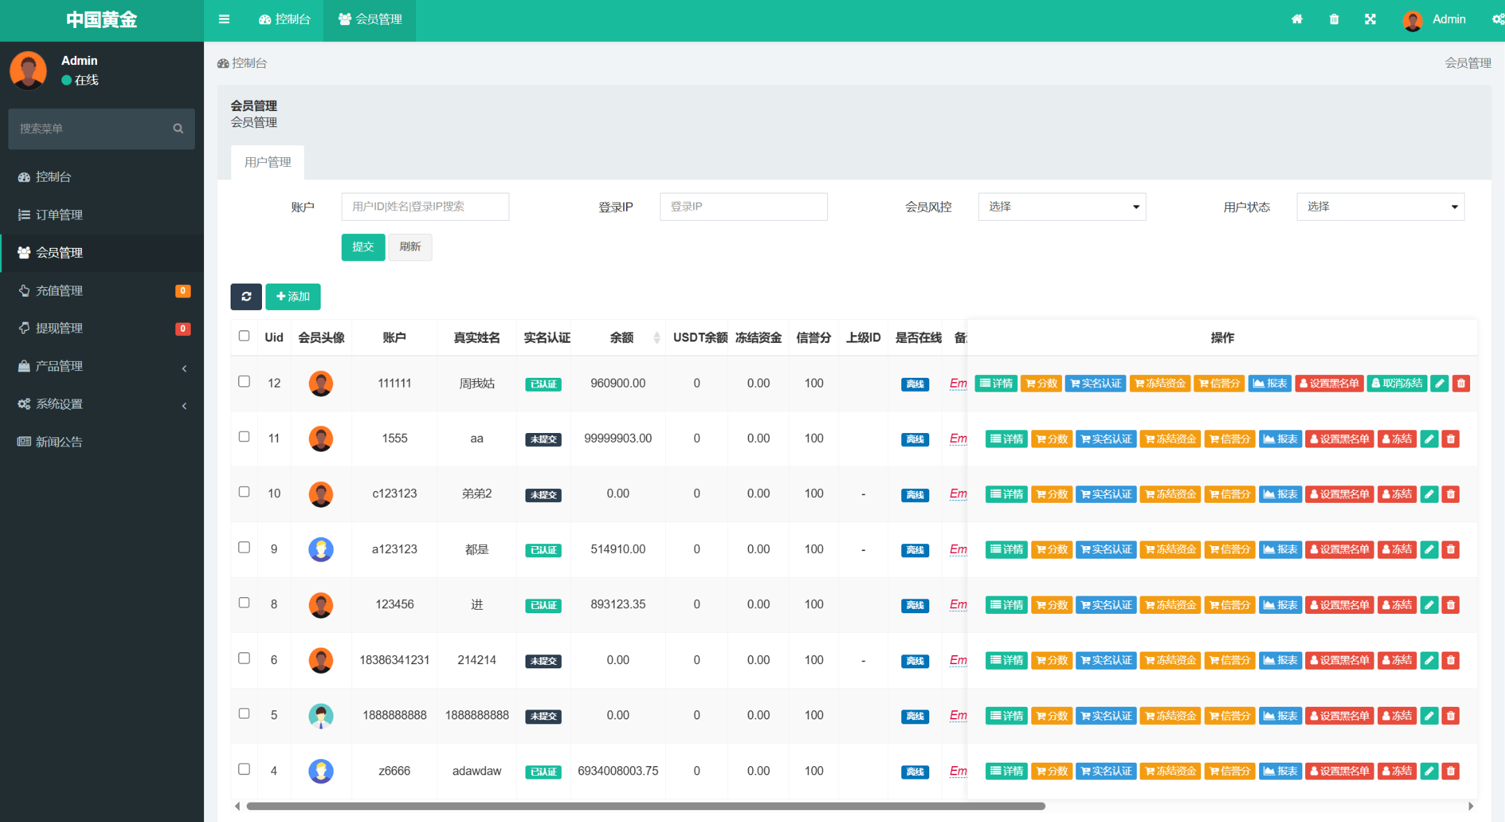Tick the checkbox for user a123123
1505x822 pixels.
tap(244, 548)
